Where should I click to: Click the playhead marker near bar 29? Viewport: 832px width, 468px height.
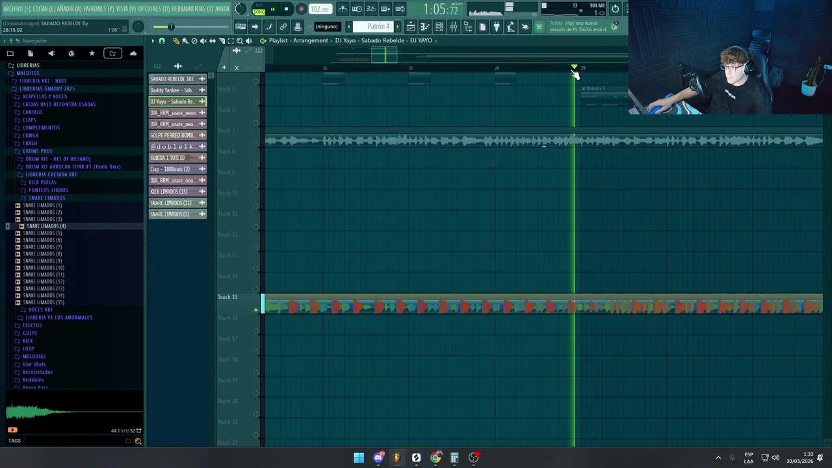574,67
